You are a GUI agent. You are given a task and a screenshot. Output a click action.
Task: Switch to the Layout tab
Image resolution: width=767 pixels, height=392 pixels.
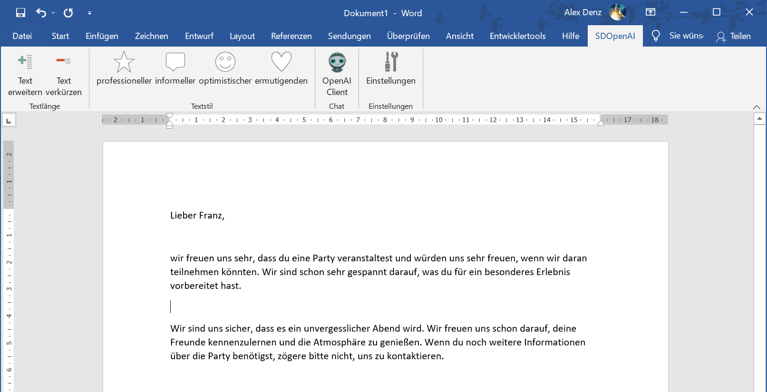242,36
